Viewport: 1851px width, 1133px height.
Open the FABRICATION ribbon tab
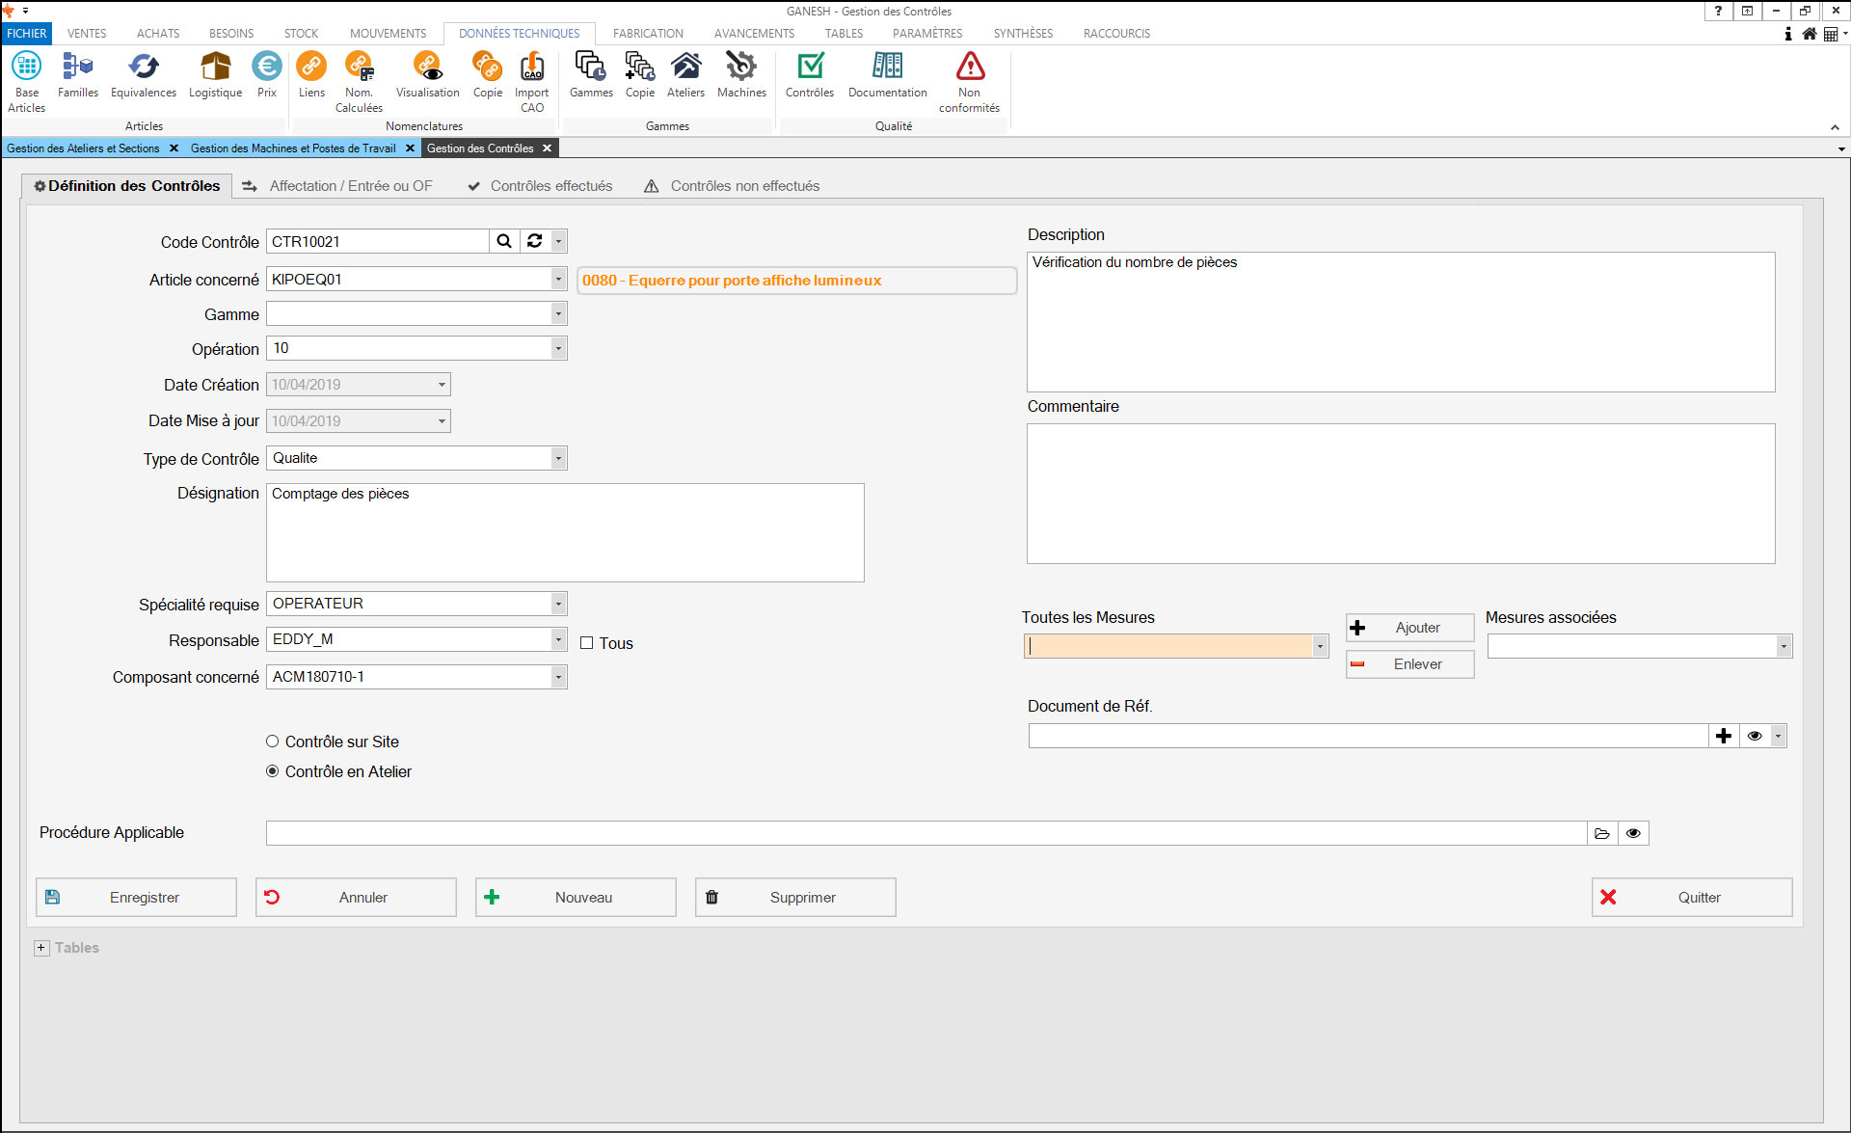[x=648, y=33]
